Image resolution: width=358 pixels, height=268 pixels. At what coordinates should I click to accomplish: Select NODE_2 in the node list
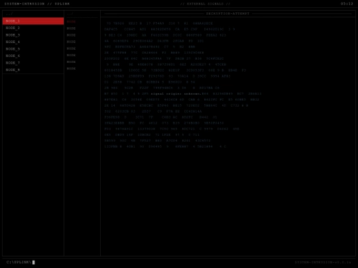click(33, 28)
